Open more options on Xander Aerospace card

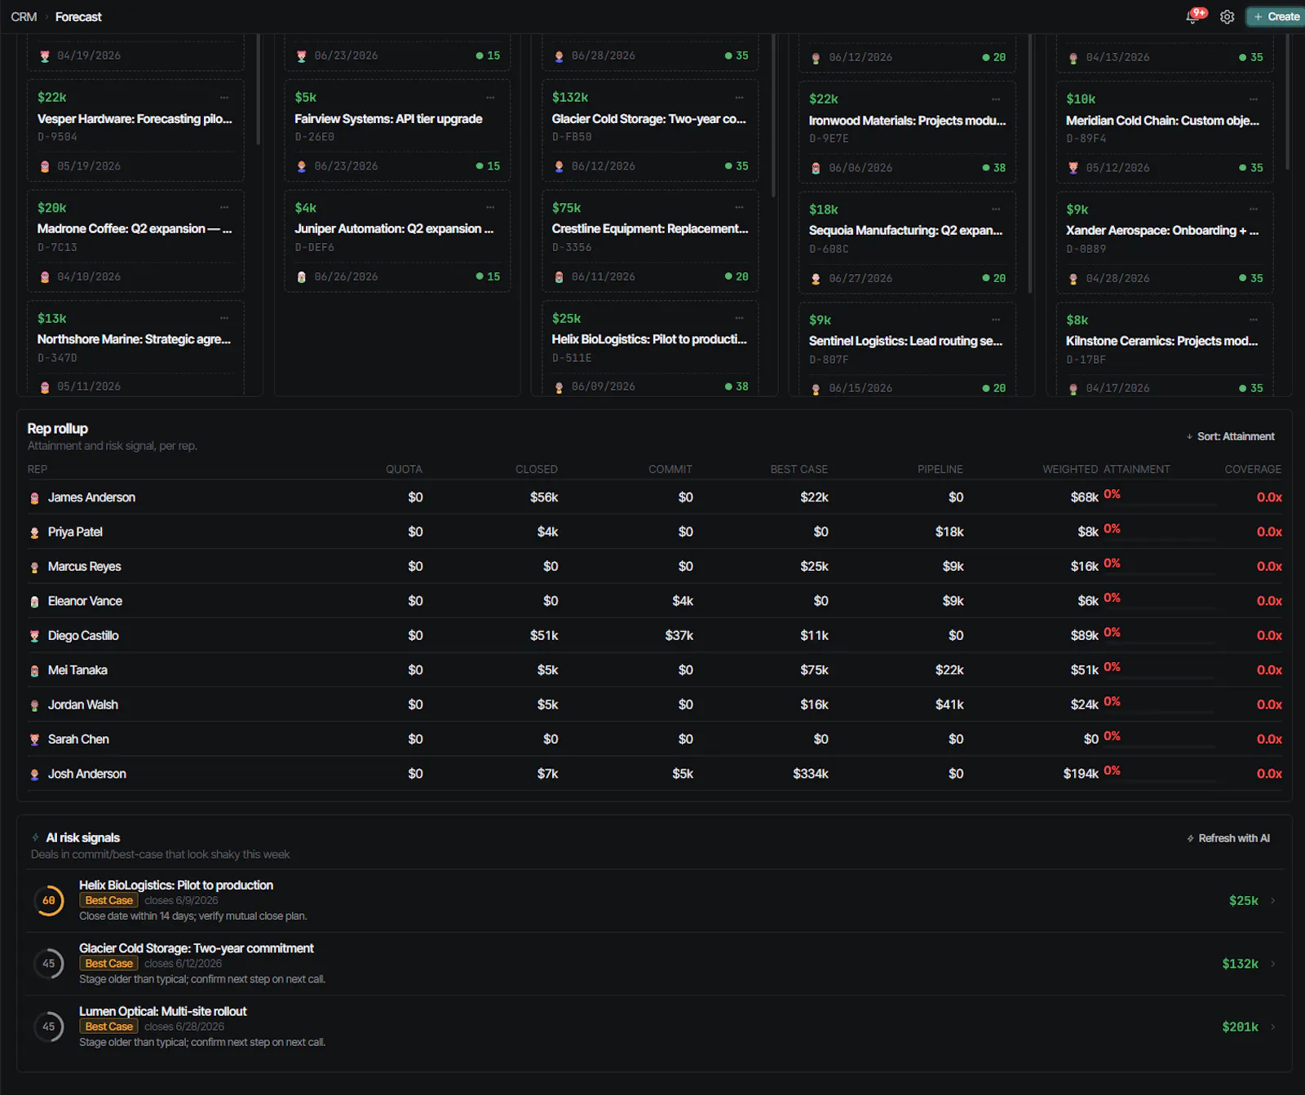pos(1254,210)
